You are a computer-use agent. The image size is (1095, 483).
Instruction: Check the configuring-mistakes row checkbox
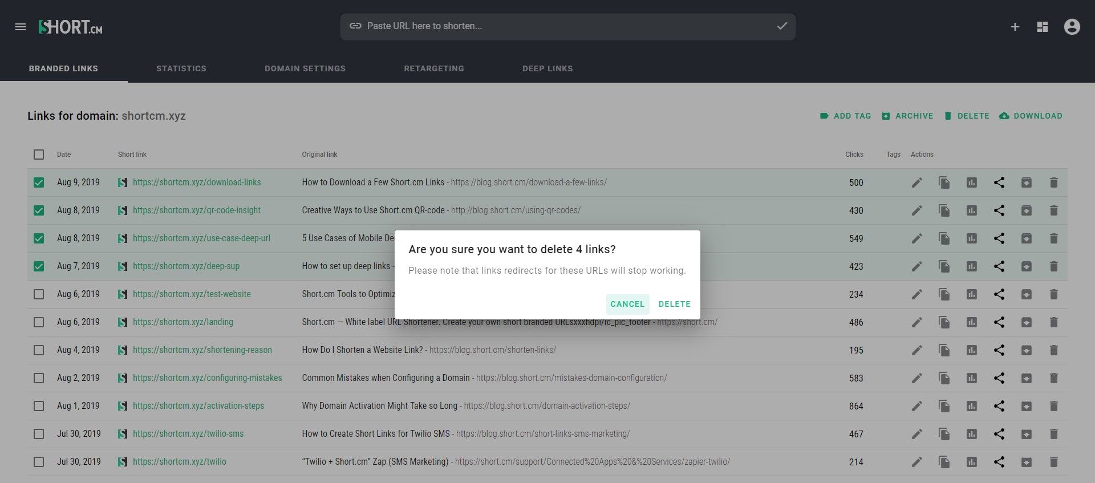click(38, 378)
